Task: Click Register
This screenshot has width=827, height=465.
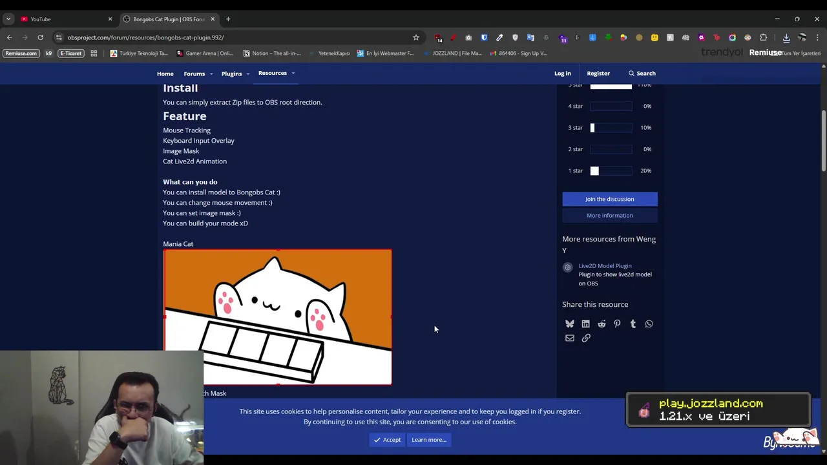Action: pos(598,74)
